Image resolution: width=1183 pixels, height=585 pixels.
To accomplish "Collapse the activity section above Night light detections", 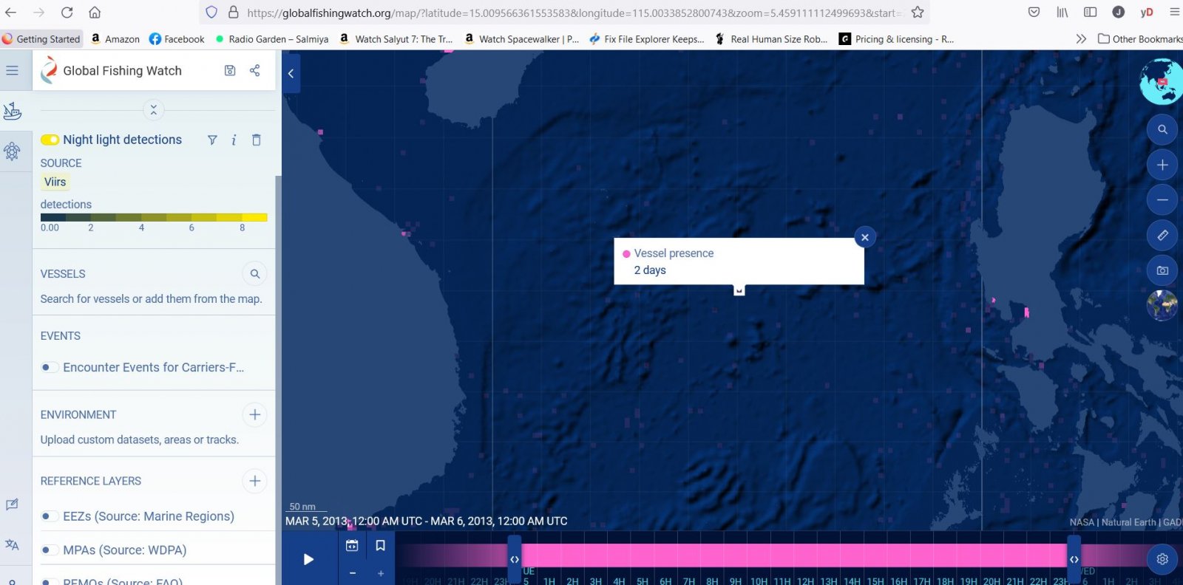I will (153, 110).
